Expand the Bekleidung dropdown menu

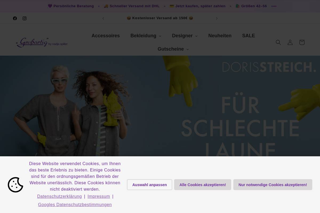(146, 36)
